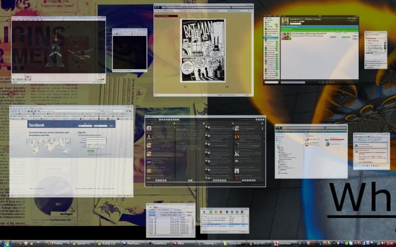Viewport: 396px width, 247px height.
Task: Click the facebook logo in the browser
Action: click(37, 125)
